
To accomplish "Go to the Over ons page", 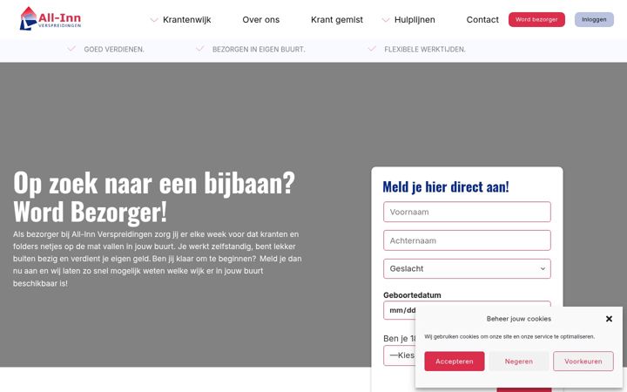I will tap(260, 19).
